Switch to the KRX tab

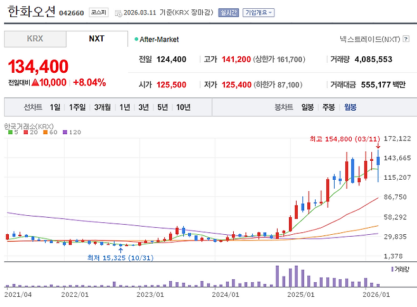point(35,39)
